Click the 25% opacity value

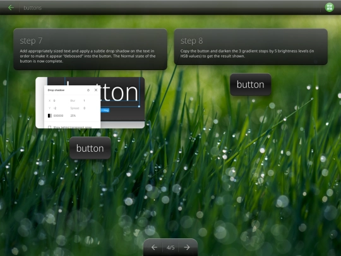pos(73,116)
